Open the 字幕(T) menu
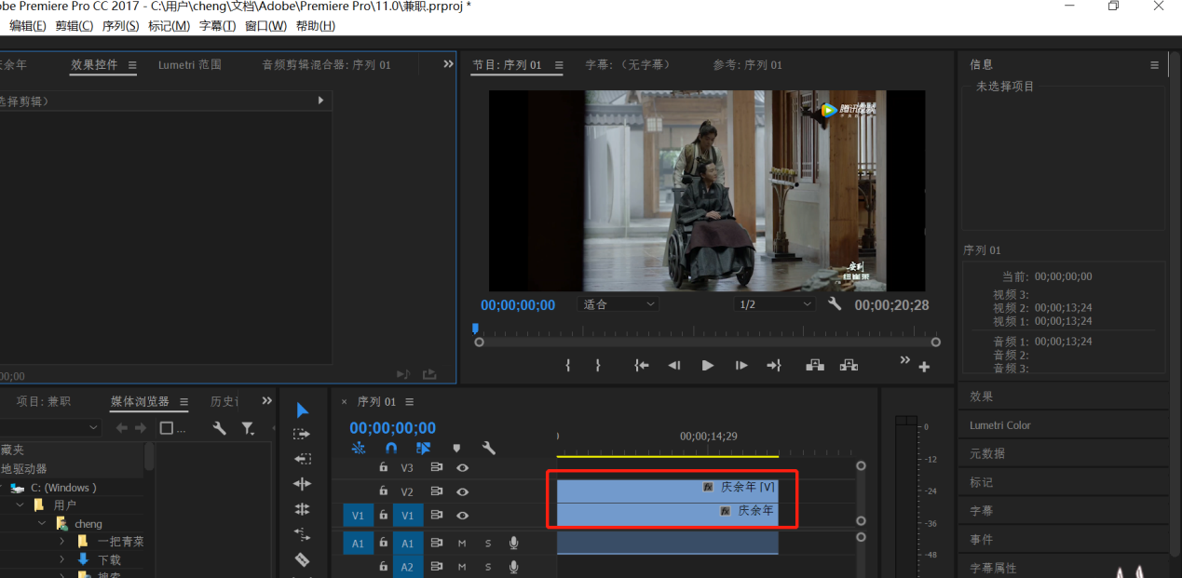Viewport: 1182px width, 578px height. (218, 26)
